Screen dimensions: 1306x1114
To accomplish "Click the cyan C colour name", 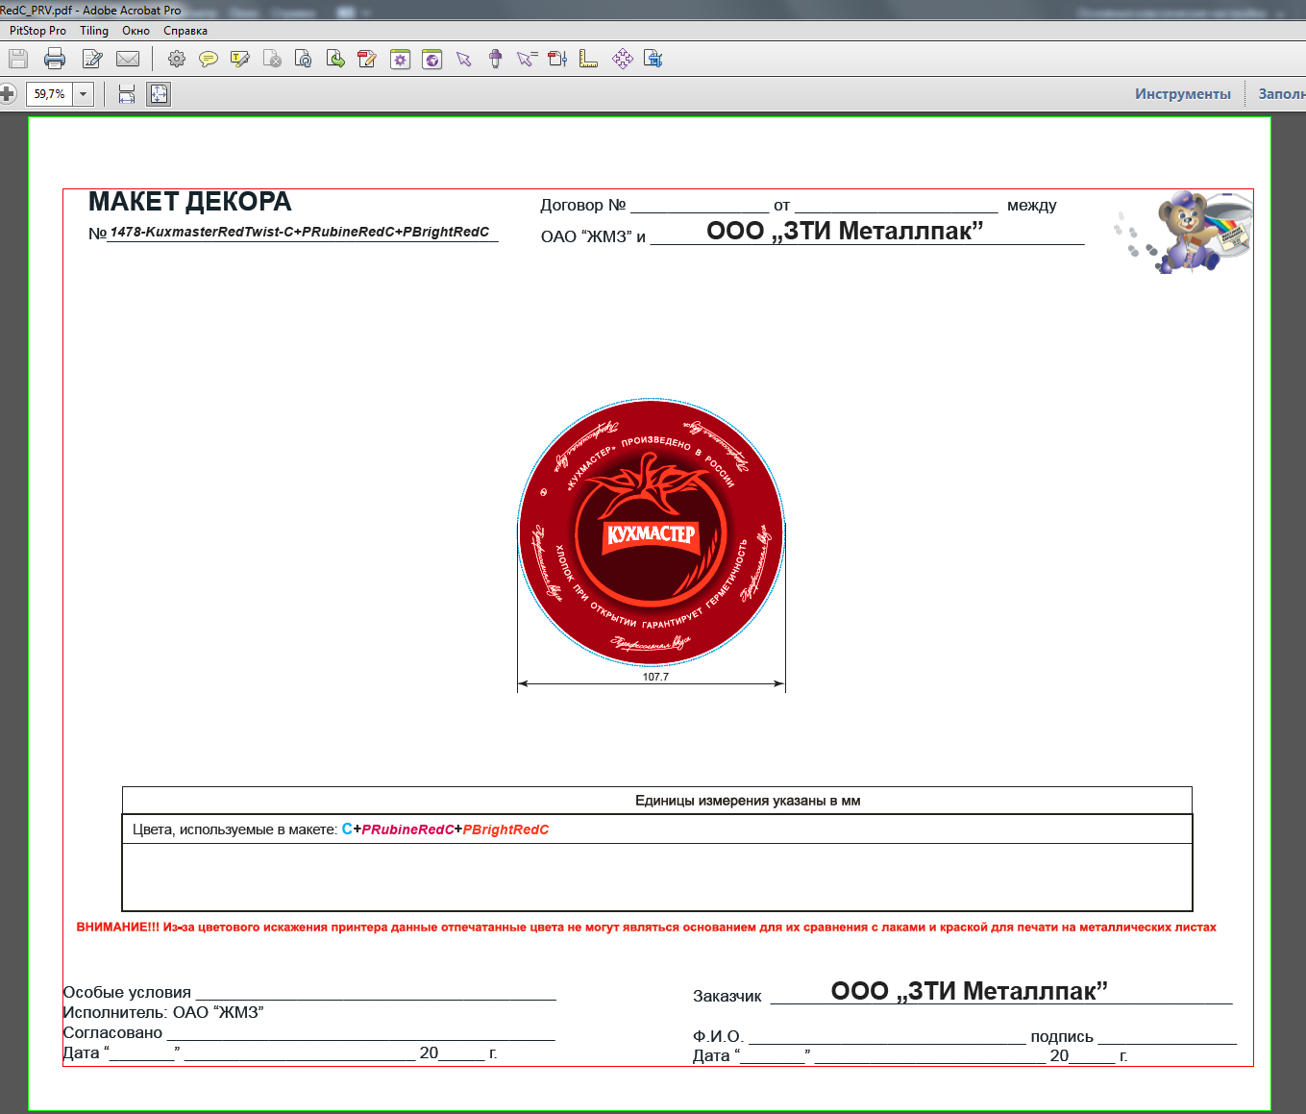I will 347,829.
